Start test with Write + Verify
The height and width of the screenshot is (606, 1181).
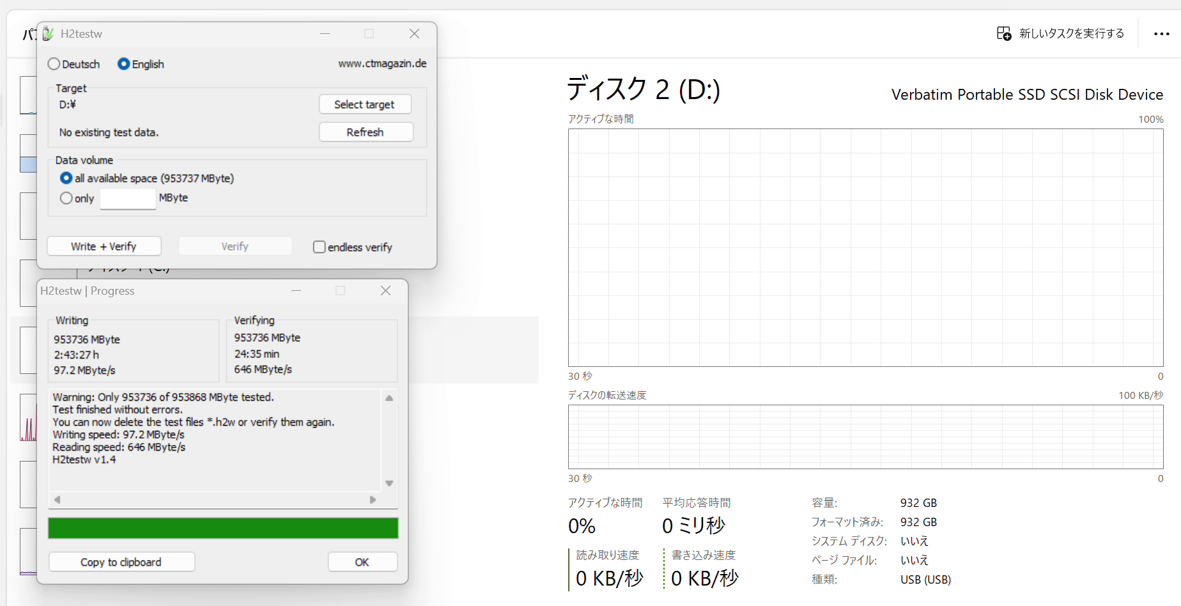click(104, 246)
